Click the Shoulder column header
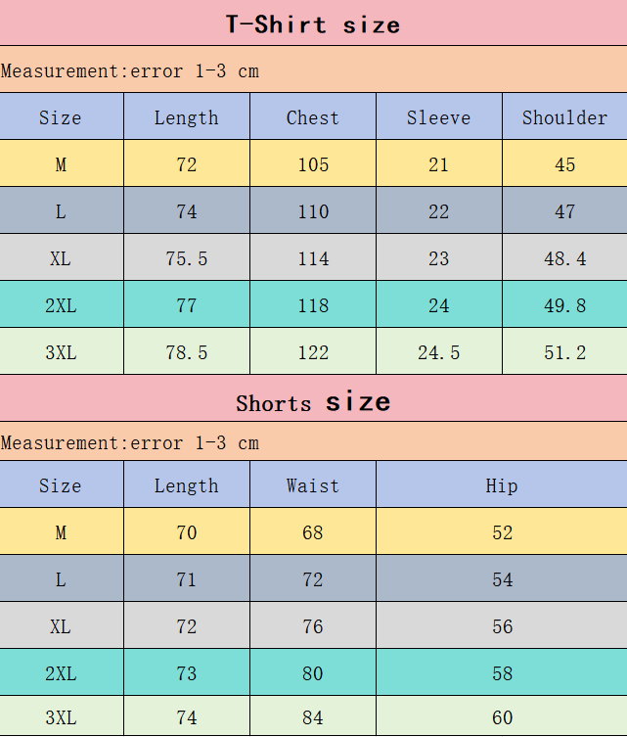The width and height of the screenshot is (627, 737). pos(564,117)
